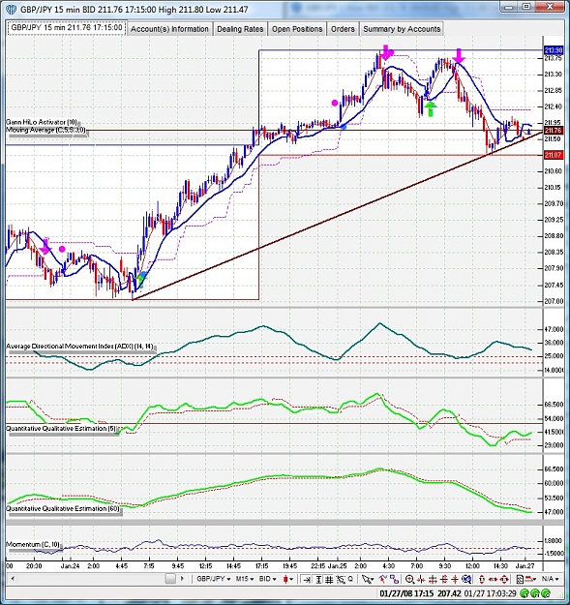Select Quantitative Qualitative Estimation (5) label

(x=61, y=429)
